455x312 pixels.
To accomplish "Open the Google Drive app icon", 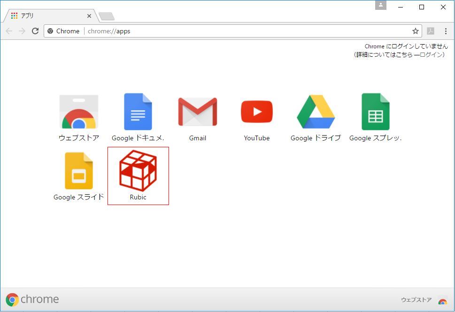I will click(x=316, y=112).
